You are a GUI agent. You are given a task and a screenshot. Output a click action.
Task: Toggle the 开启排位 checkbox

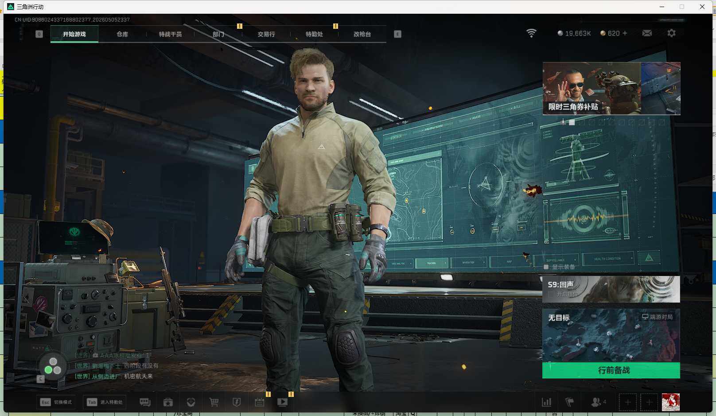click(x=551, y=294)
